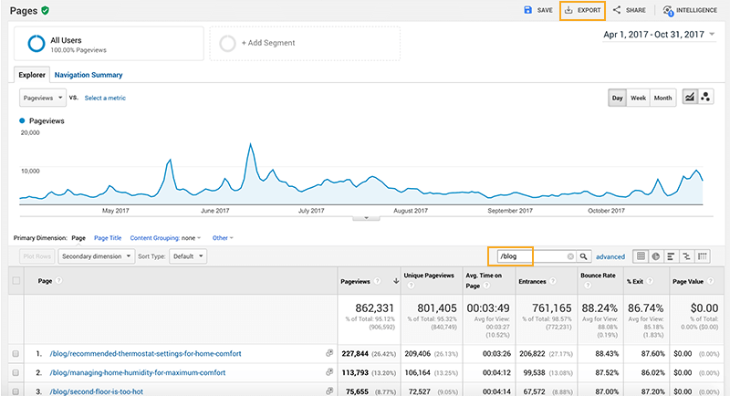Click the green verified shield beside Pages

45,10
